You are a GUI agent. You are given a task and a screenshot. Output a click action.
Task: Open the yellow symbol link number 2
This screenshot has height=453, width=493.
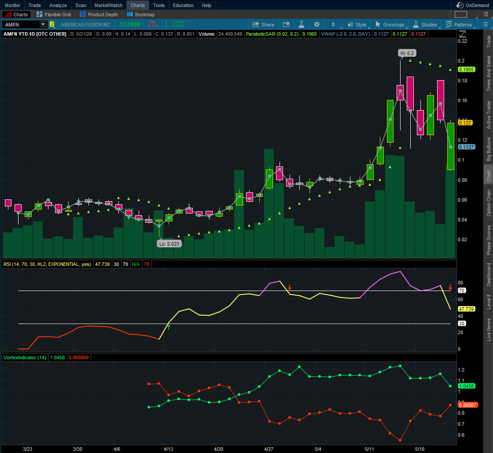52,25
